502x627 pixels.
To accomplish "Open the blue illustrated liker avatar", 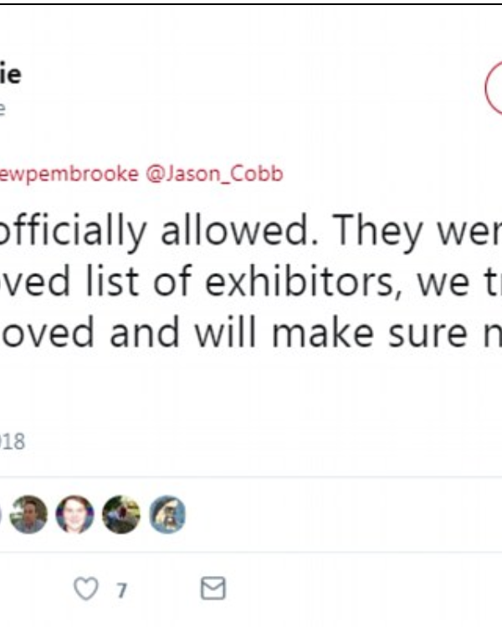I will 167,514.
